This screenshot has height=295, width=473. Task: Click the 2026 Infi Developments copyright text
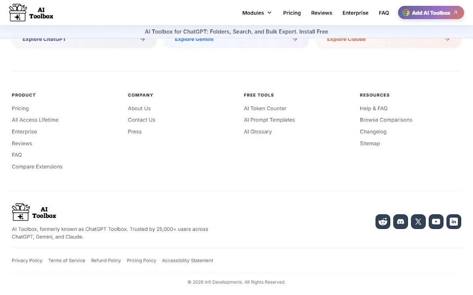236,282
